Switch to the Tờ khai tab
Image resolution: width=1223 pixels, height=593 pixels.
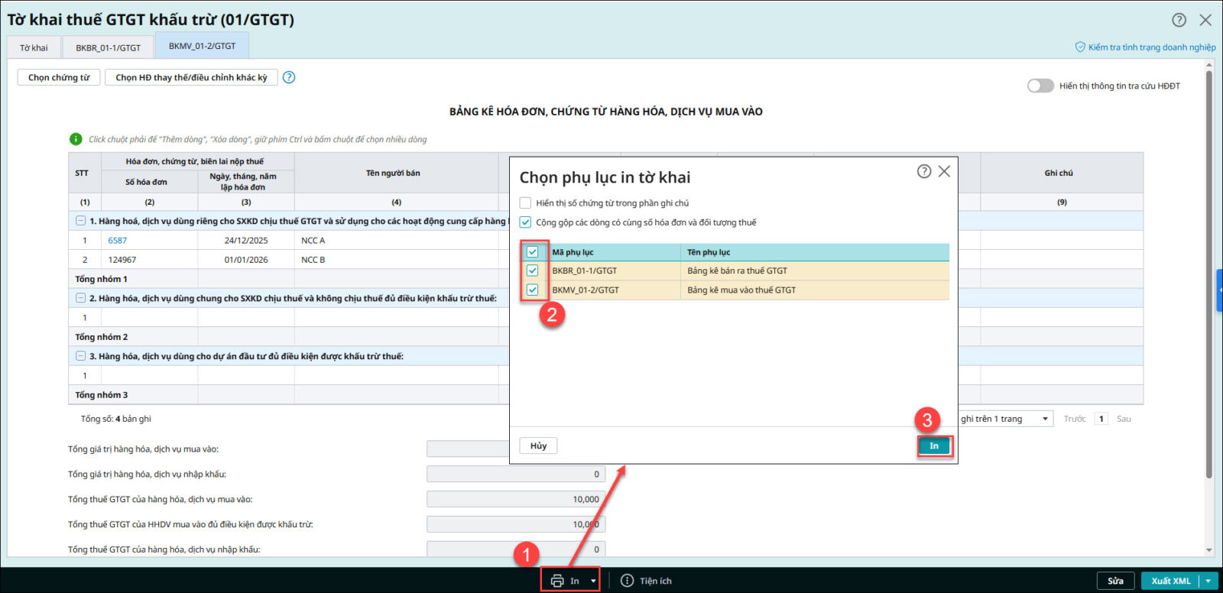[34, 47]
